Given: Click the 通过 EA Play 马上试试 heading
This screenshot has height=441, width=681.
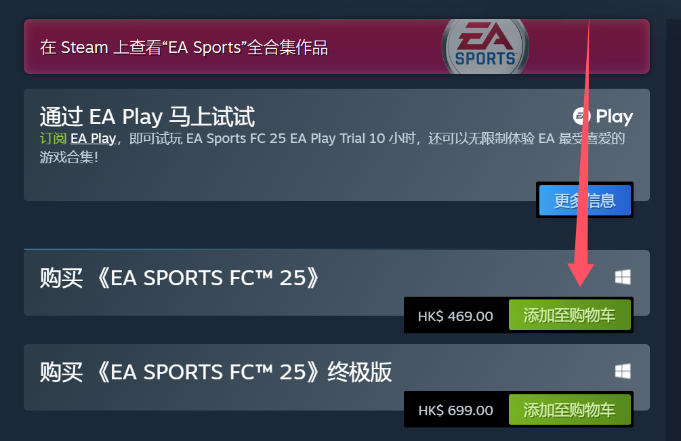Looking at the screenshot, I should pos(147,117).
